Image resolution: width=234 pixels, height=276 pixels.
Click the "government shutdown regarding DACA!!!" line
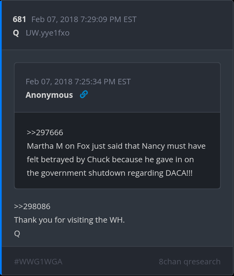(x=110, y=173)
